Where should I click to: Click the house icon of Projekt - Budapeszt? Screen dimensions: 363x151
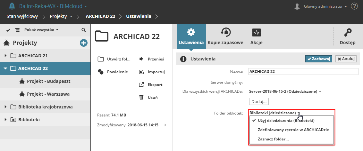point(22,81)
